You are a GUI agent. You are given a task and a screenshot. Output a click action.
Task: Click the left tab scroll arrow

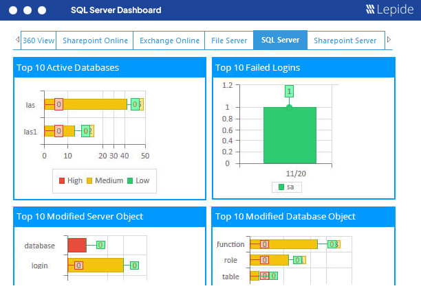(x=17, y=40)
